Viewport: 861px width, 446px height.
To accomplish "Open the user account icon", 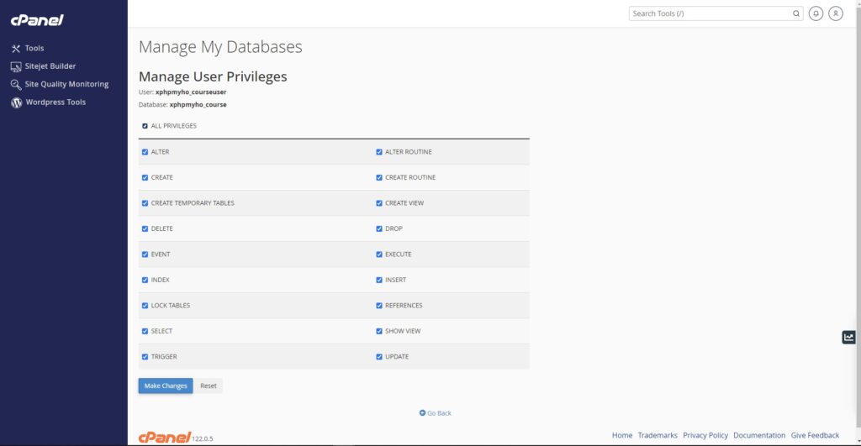I will coord(836,13).
